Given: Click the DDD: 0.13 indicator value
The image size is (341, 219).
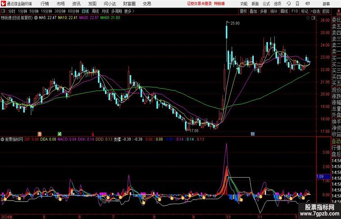Looking at the screenshot, I should 104,139.
